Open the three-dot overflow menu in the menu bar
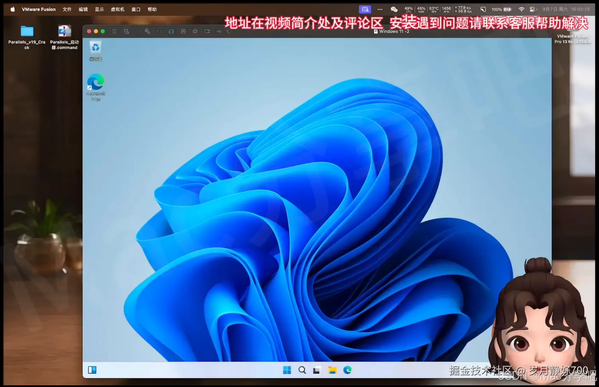 pos(379,9)
